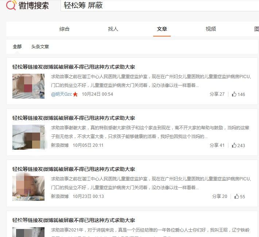Open thumbnail of the 10月24日 00:54 article
Image resolution: width=259 pixels, height=237 pixels.
(x=28, y=86)
